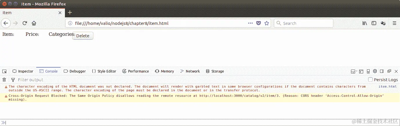Open the Performance tab
Image resolution: width=400 pixels, height=126 pixels.
click(x=136, y=71)
